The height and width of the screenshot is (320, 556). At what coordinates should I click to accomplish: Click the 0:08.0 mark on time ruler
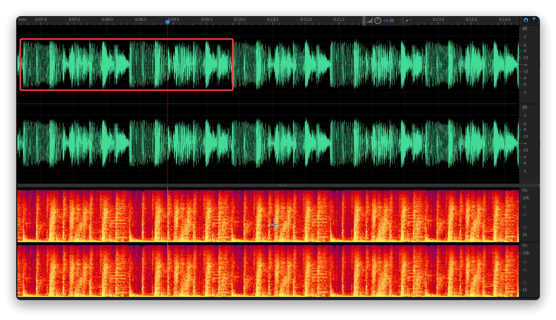pyautogui.click(x=107, y=19)
